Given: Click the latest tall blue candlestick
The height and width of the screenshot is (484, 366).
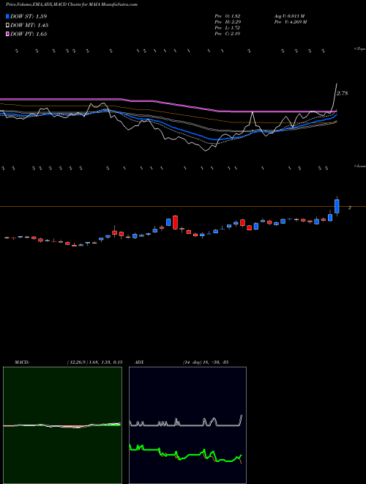Looking at the screenshot, I should (337, 206).
